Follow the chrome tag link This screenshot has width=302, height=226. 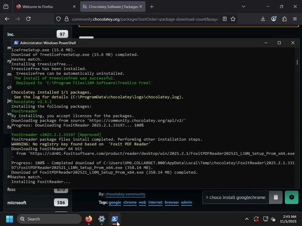pos(130,202)
